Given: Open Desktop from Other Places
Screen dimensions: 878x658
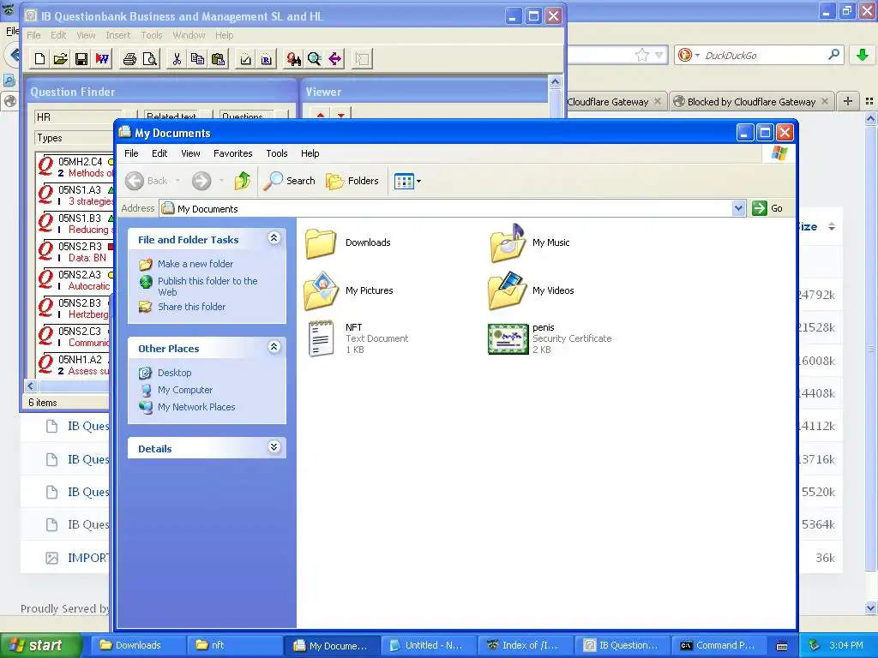Looking at the screenshot, I should pyautogui.click(x=174, y=373).
